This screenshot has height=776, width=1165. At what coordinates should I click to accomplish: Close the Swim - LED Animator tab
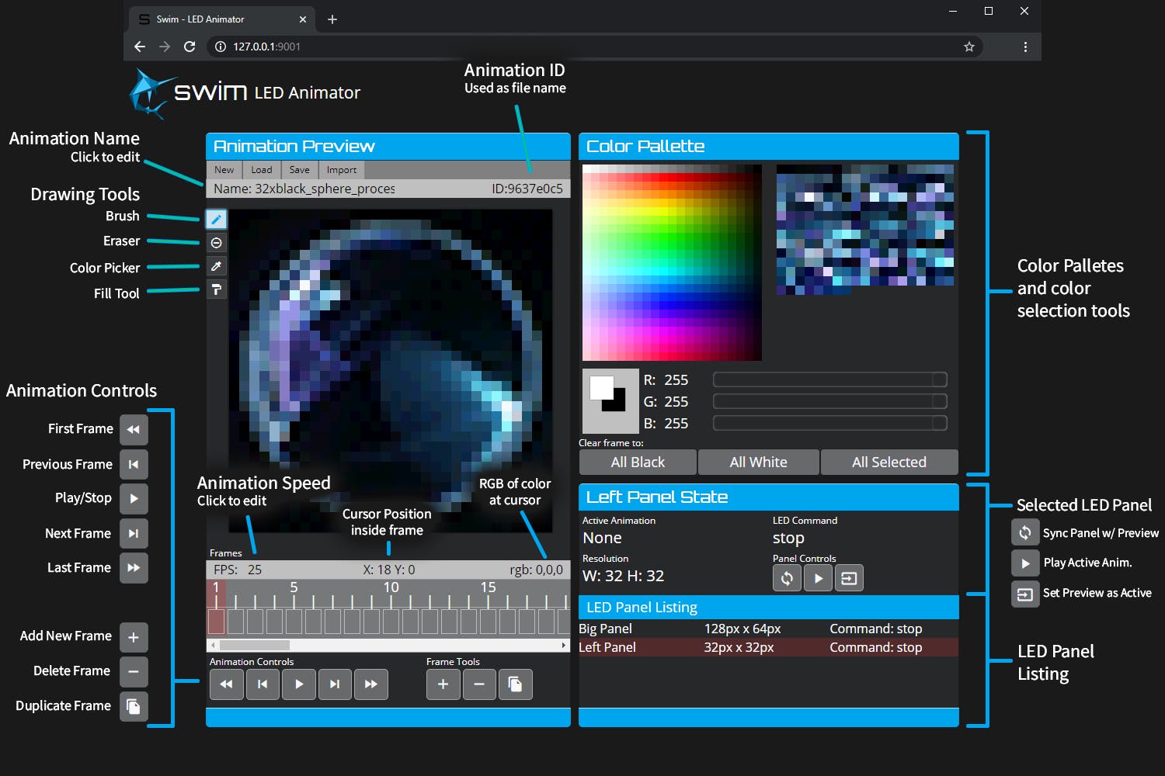point(303,19)
